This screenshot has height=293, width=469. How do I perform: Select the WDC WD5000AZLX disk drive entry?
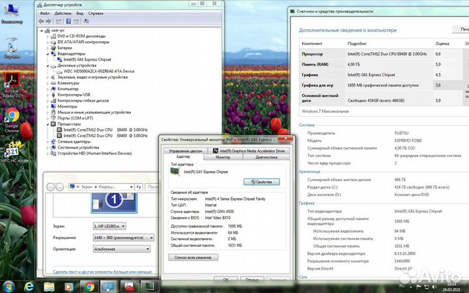(99, 71)
